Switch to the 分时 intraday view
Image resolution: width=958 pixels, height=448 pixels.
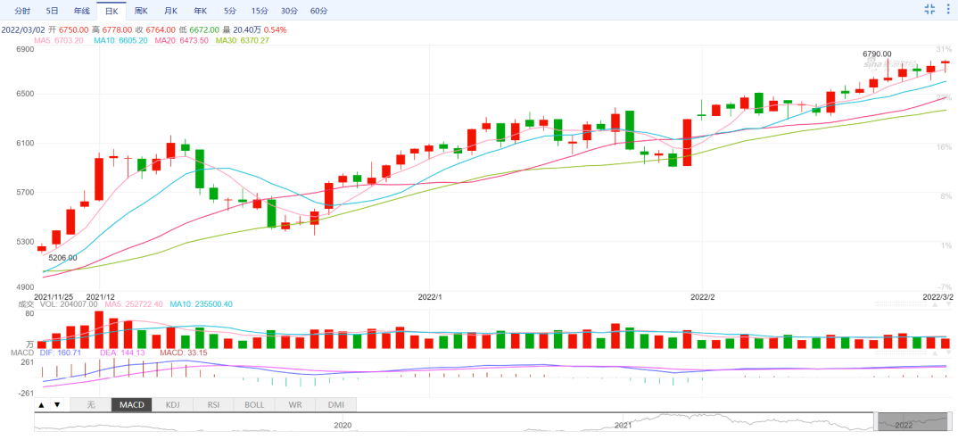point(22,11)
